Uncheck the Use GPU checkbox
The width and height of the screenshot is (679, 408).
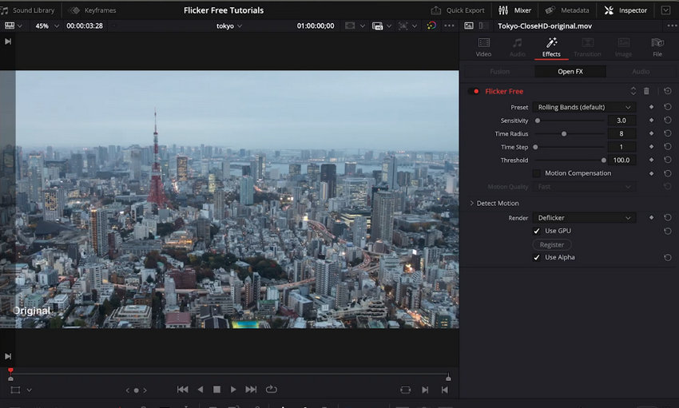537,231
